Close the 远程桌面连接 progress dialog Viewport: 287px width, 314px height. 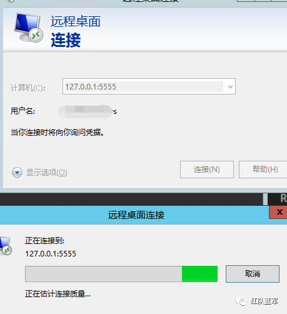[x=278, y=212]
